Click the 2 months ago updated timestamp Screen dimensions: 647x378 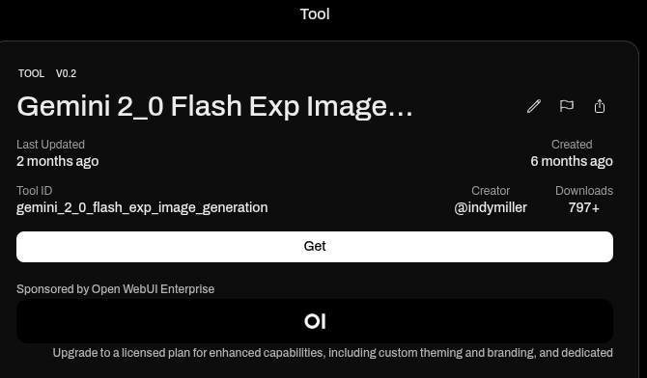coord(57,161)
